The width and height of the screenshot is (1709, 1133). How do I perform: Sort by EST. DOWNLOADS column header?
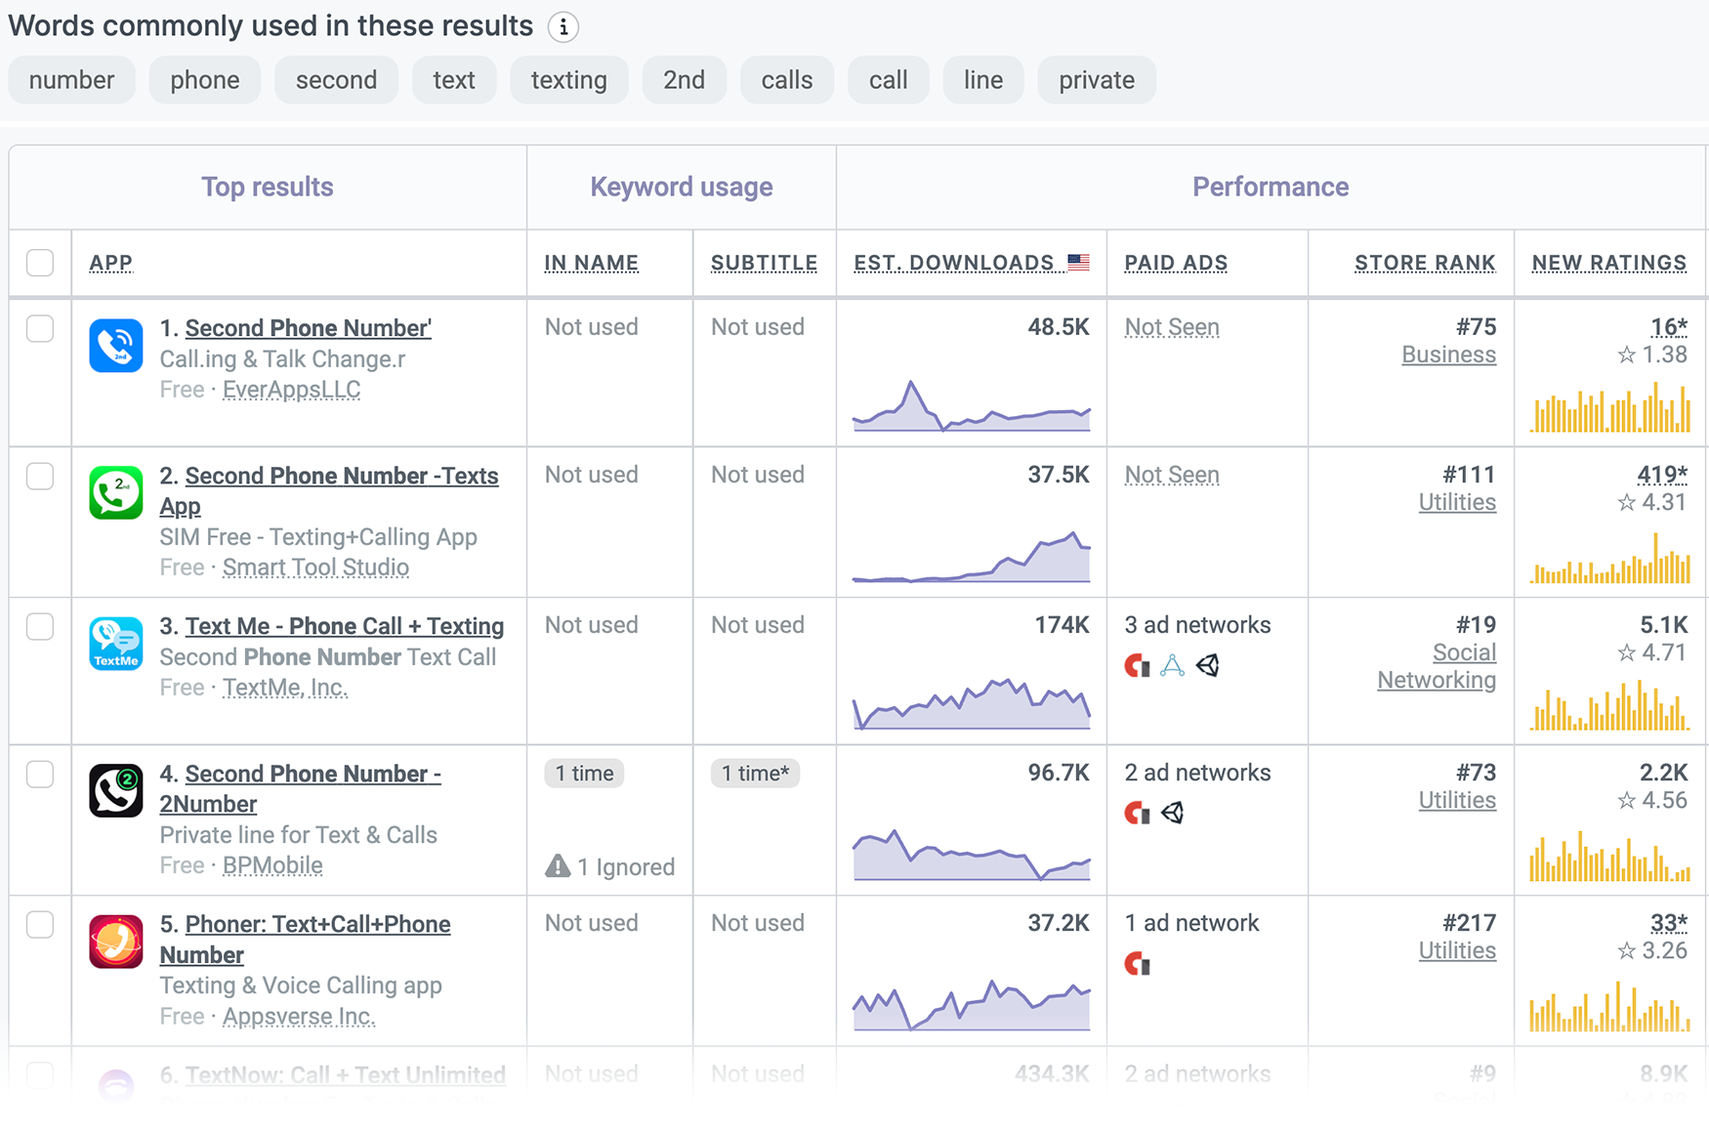pos(954,263)
